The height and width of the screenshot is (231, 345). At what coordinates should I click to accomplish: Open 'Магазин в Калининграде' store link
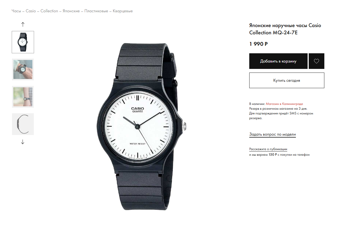(x=284, y=104)
